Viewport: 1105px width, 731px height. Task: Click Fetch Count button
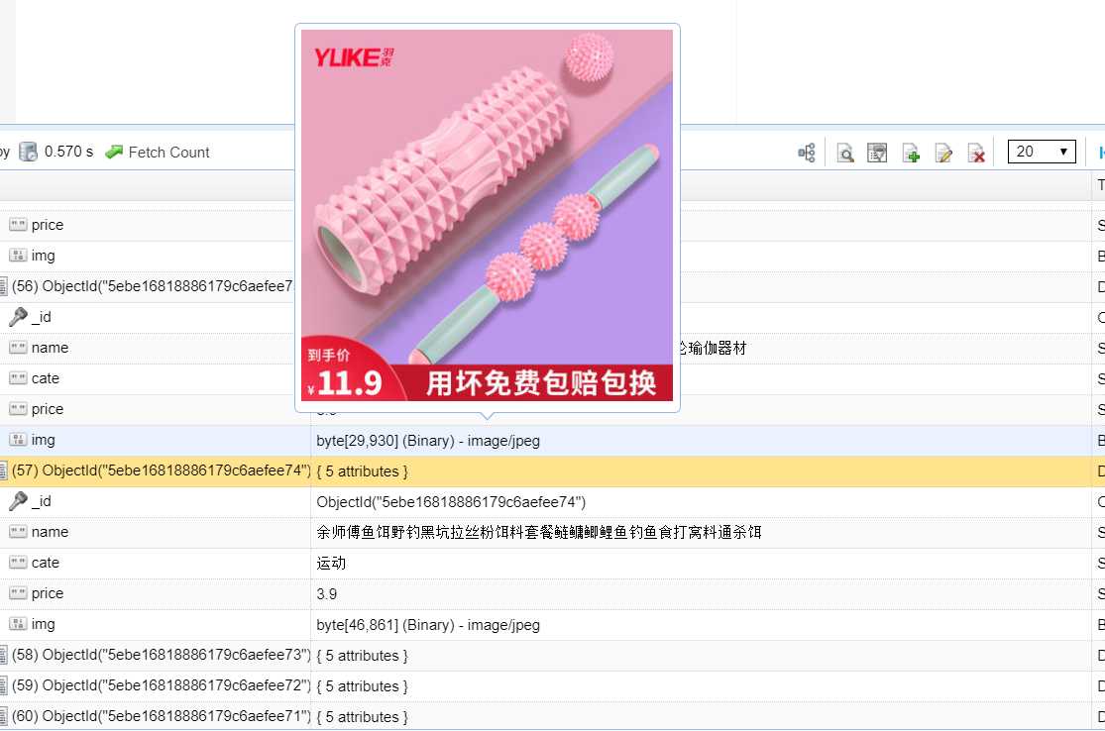pos(158,152)
